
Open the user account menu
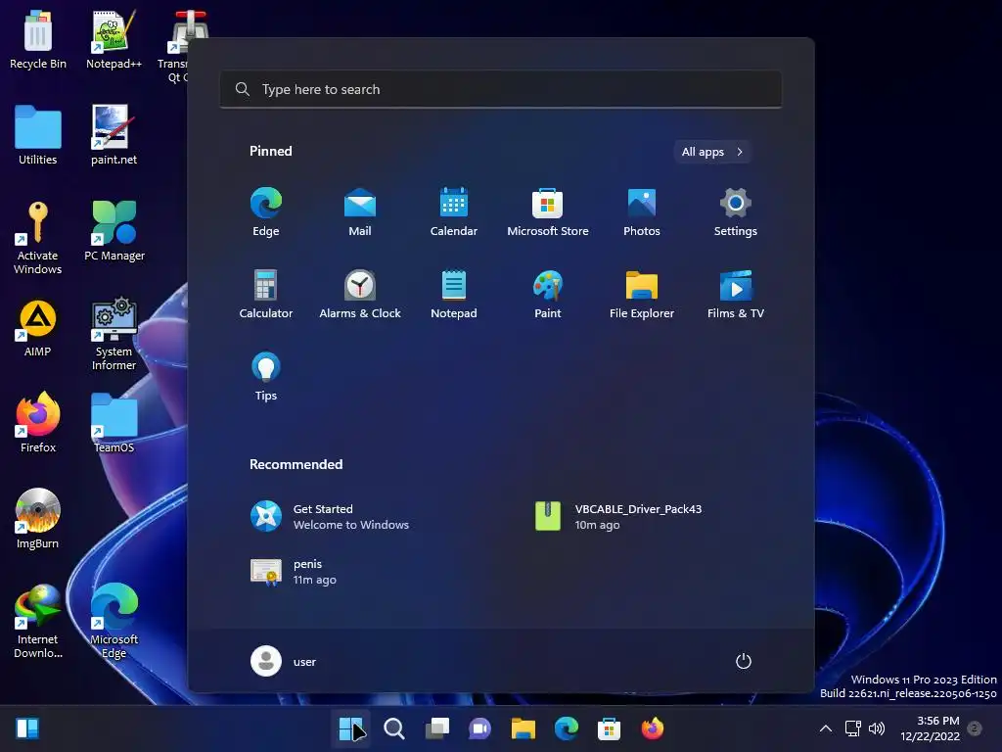point(284,661)
